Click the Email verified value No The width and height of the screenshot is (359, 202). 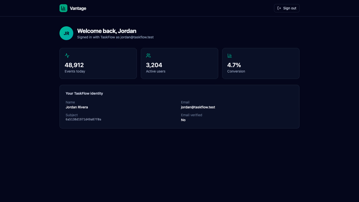[x=183, y=120]
